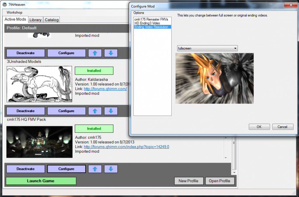Configure the topmost listed mod

(x=66, y=53)
